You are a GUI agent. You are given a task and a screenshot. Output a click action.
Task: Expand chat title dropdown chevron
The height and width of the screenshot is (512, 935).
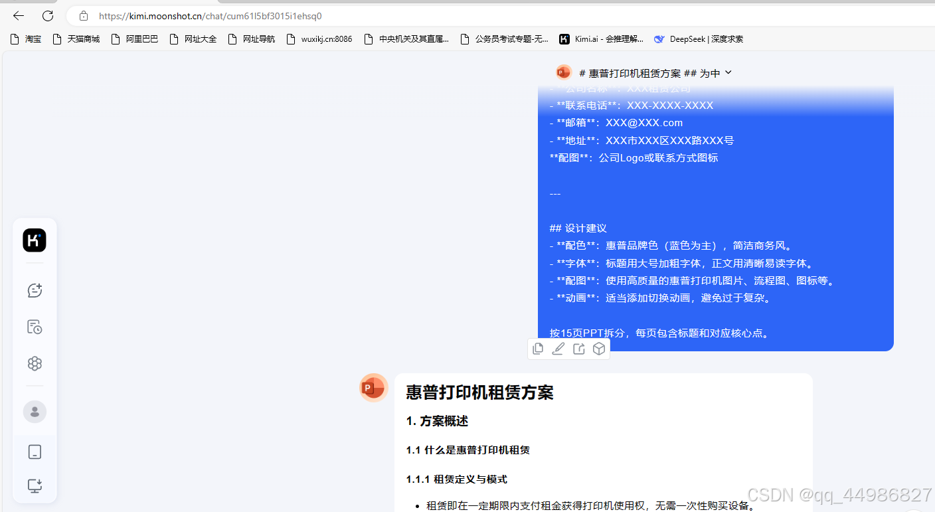pos(728,72)
